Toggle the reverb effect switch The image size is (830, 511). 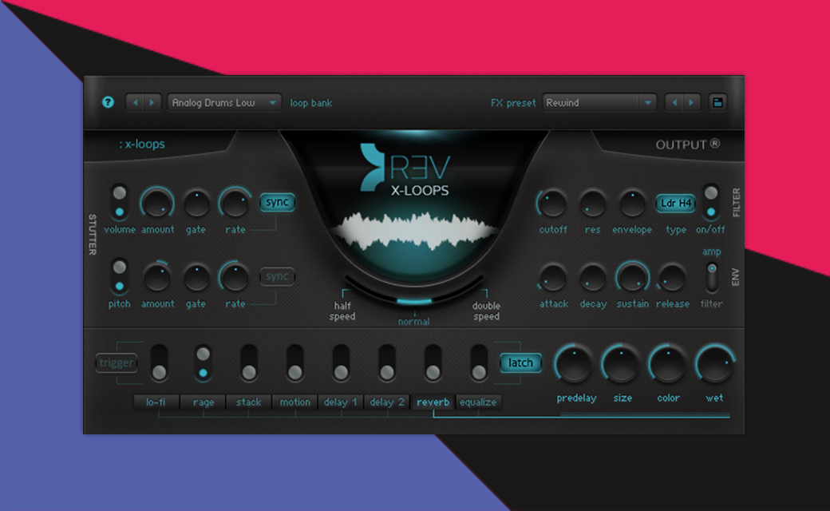coord(433,363)
